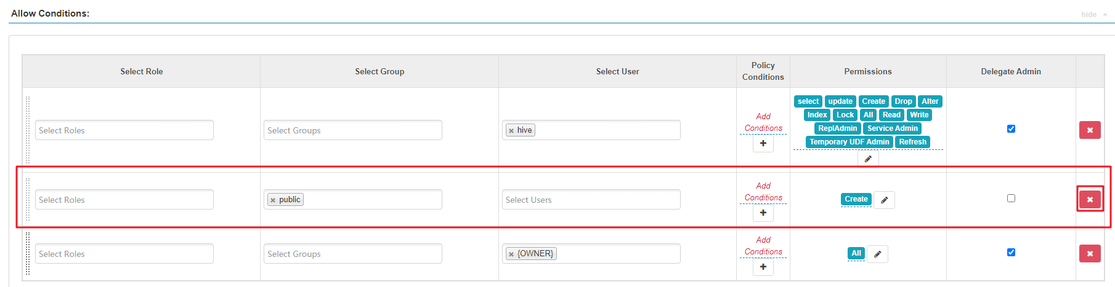Click the Allow Conditions heading
The image size is (1115, 287).
[50, 14]
